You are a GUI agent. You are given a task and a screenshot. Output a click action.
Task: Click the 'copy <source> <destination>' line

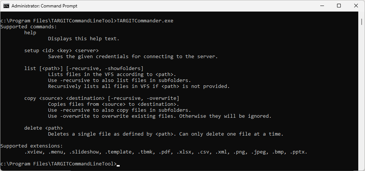pos(102,98)
